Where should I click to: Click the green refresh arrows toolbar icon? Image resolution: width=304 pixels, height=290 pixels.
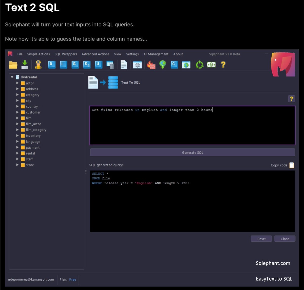[200, 65]
